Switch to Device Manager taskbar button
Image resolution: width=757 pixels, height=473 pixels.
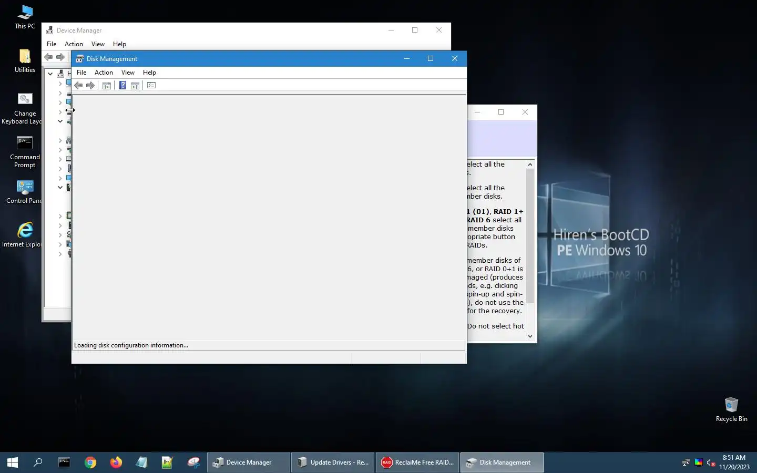coord(249,462)
